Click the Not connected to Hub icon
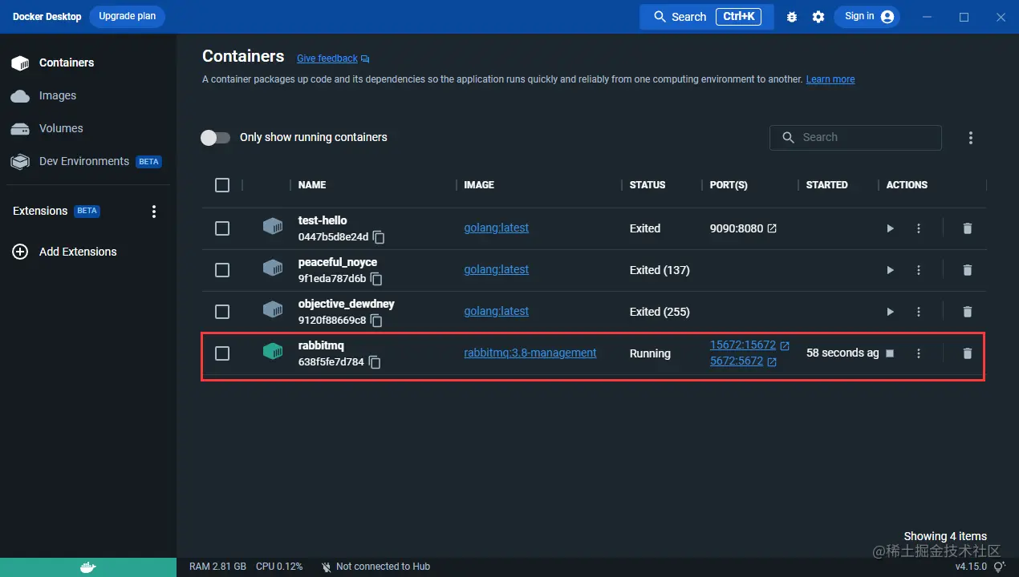Image resolution: width=1019 pixels, height=577 pixels. coord(326,567)
